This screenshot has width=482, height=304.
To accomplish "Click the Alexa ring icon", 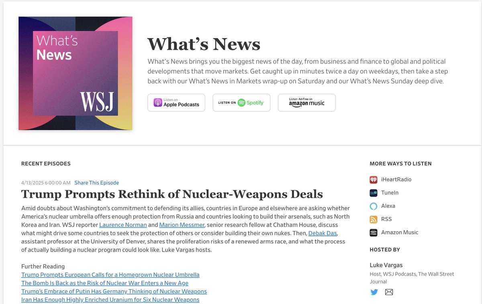I will [374, 206].
